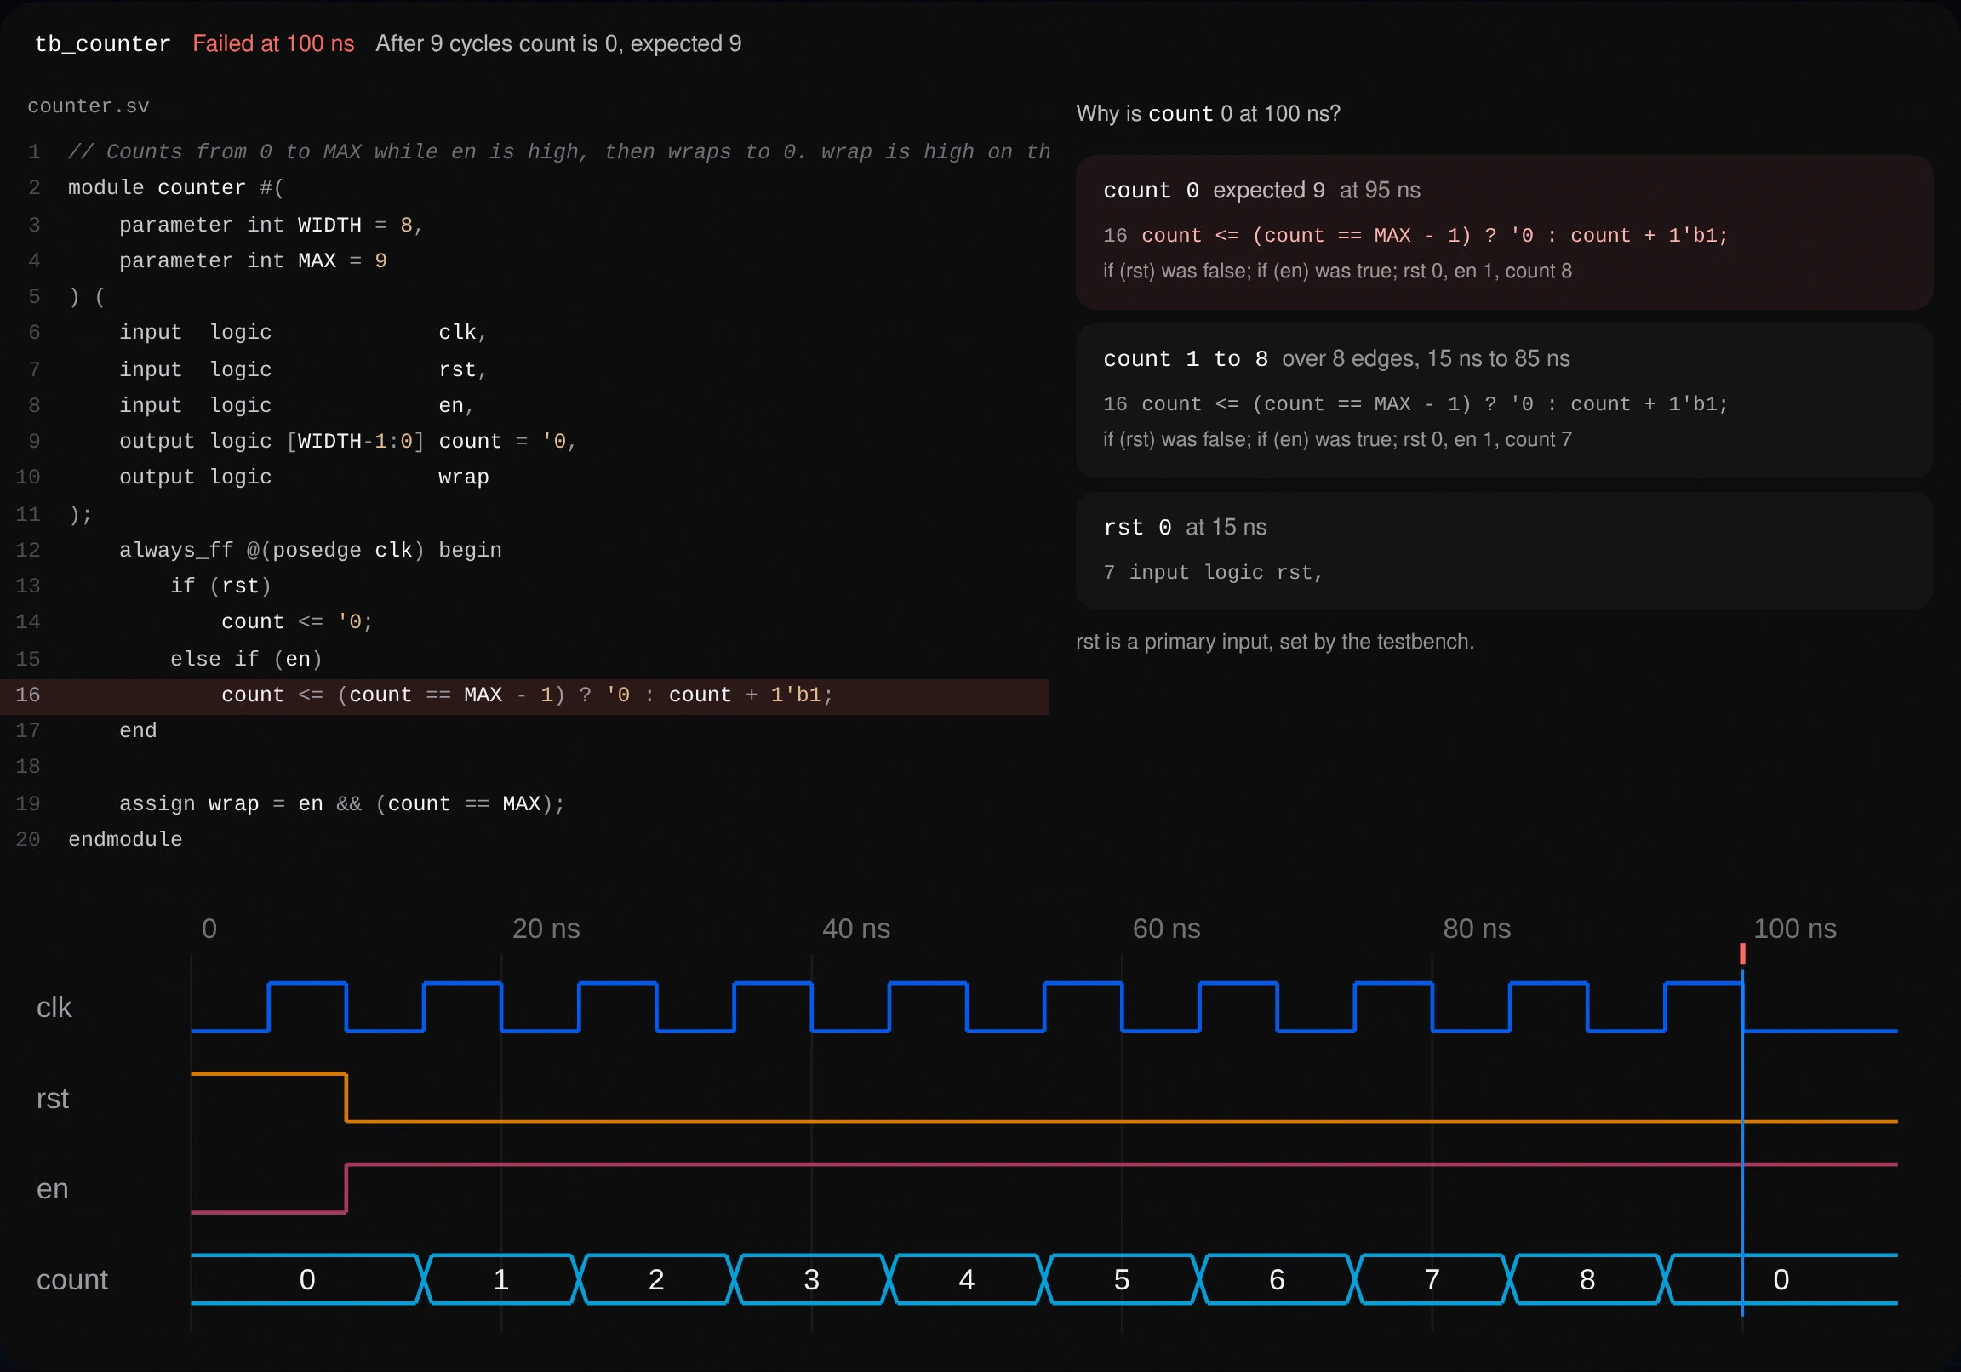The width and height of the screenshot is (1961, 1372).
Task: Click 'After 9 cycles count is 0' message
Action: (x=557, y=43)
